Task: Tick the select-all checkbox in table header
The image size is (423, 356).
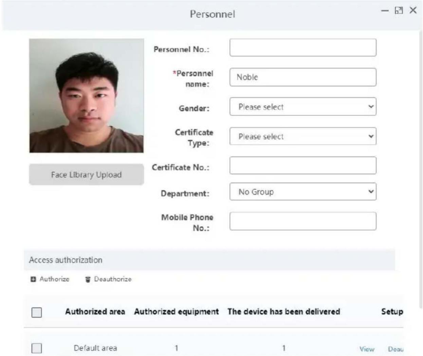Action: [37, 312]
